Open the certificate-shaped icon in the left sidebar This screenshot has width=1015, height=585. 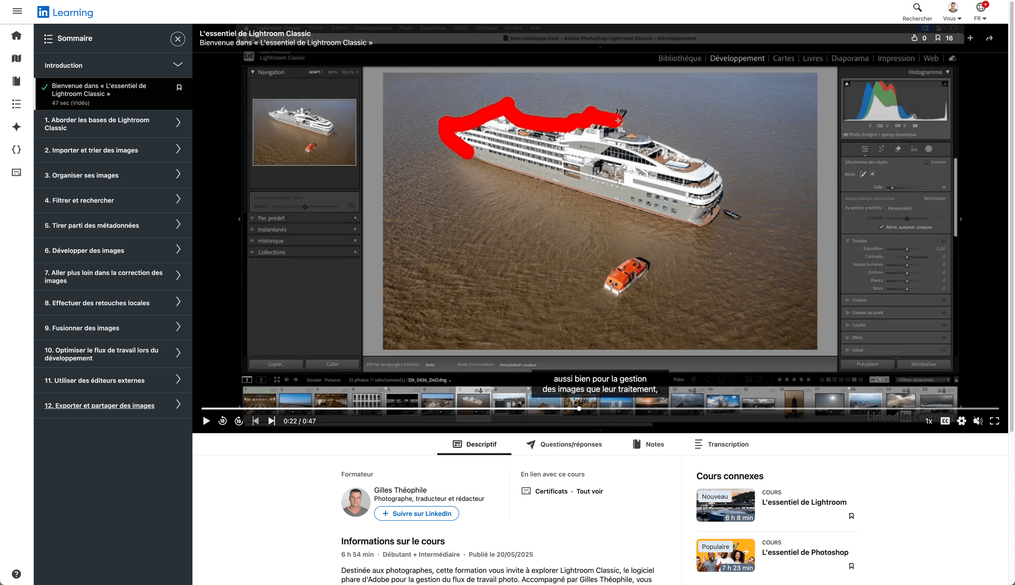pos(16,172)
